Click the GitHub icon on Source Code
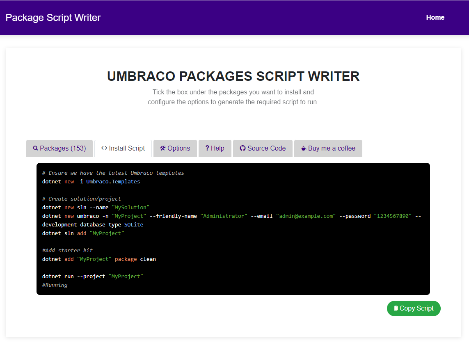This screenshot has height=345, width=469. point(243,149)
